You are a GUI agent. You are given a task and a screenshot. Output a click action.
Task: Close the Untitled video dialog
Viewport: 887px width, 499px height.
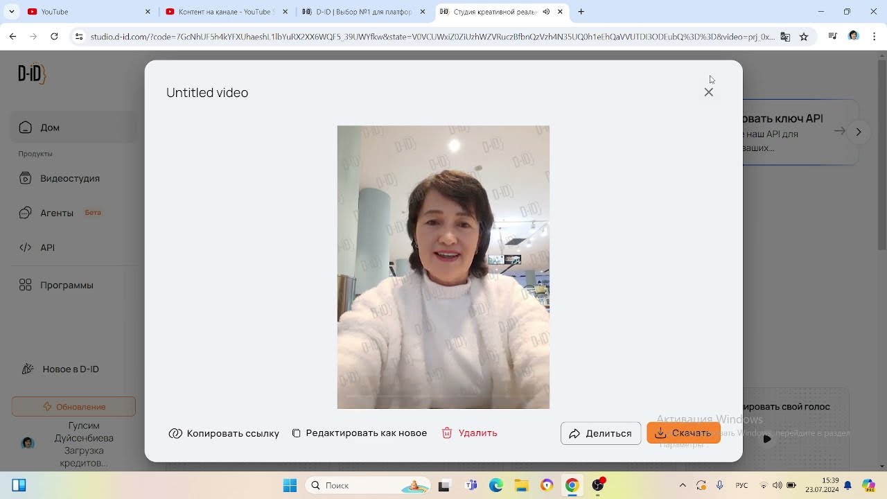(x=708, y=92)
